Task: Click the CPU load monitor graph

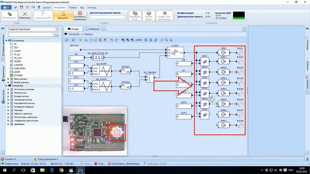Action: [x=239, y=15]
